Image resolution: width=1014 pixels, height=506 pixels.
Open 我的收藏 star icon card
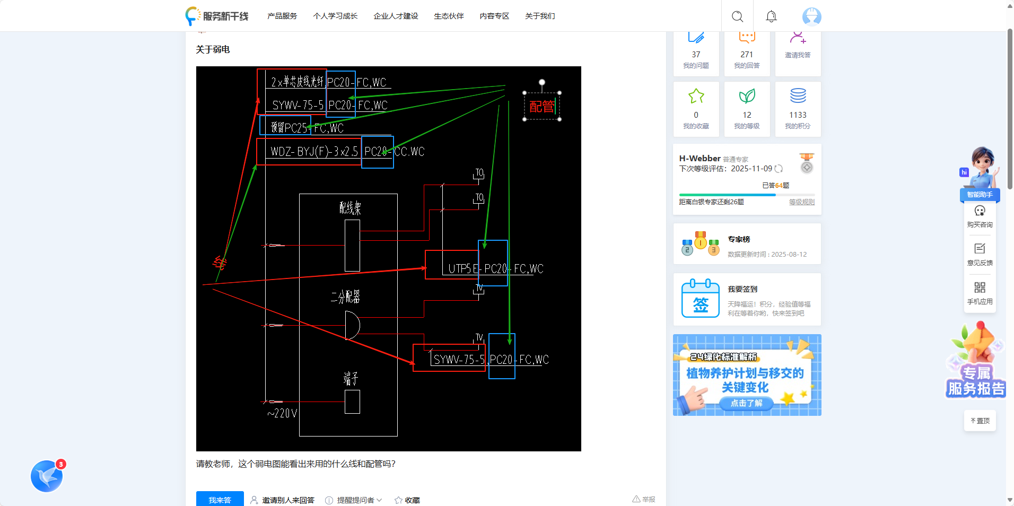point(696,109)
